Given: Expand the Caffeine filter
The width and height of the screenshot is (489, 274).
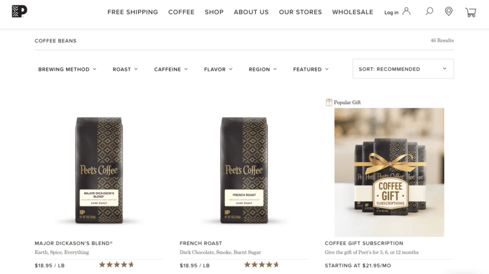Looking at the screenshot, I should coord(171,69).
